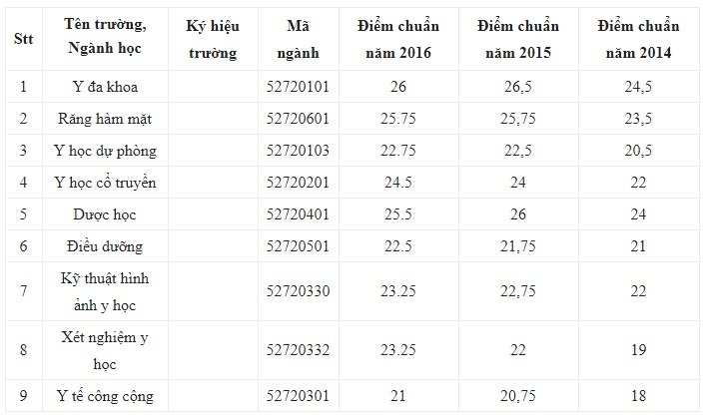This screenshot has width=706, height=419.
Task: Click the 'Y học dự phòng' cell
Action: point(105,151)
